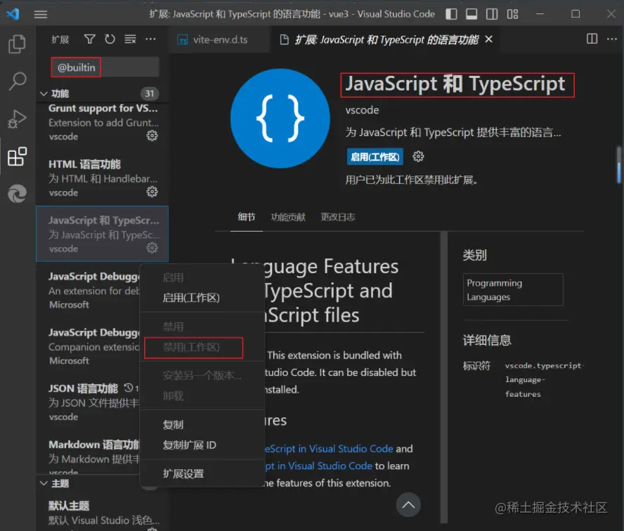The height and width of the screenshot is (531, 624).
Task: Select HTML 语言功能 extension
Action: tap(103, 178)
